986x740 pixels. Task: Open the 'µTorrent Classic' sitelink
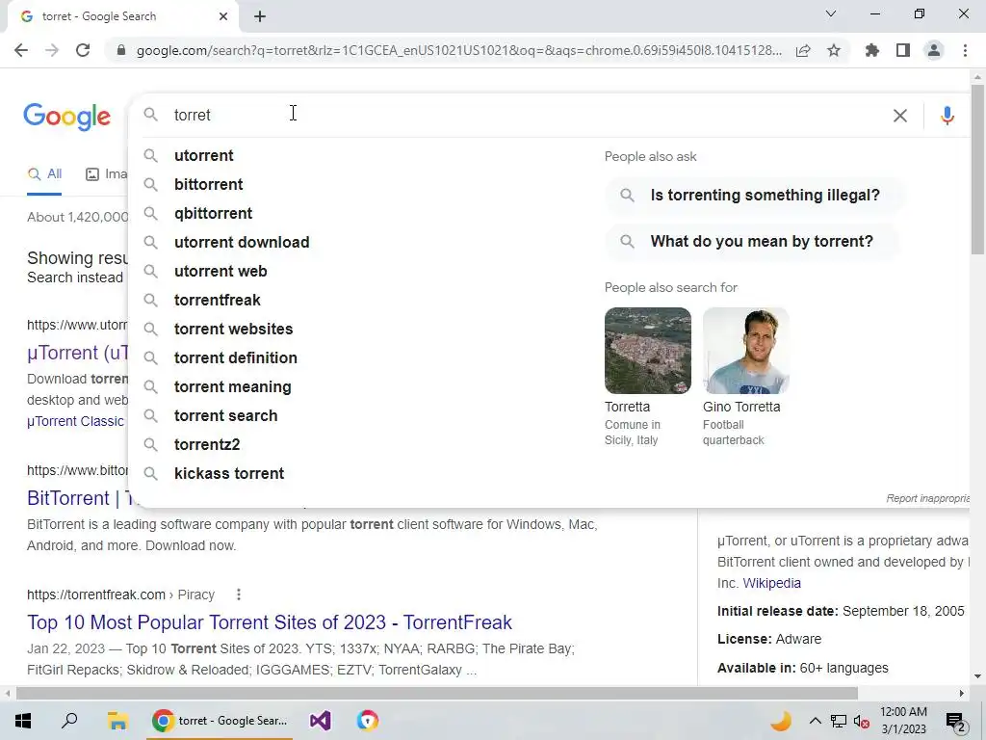click(x=75, y=422)
